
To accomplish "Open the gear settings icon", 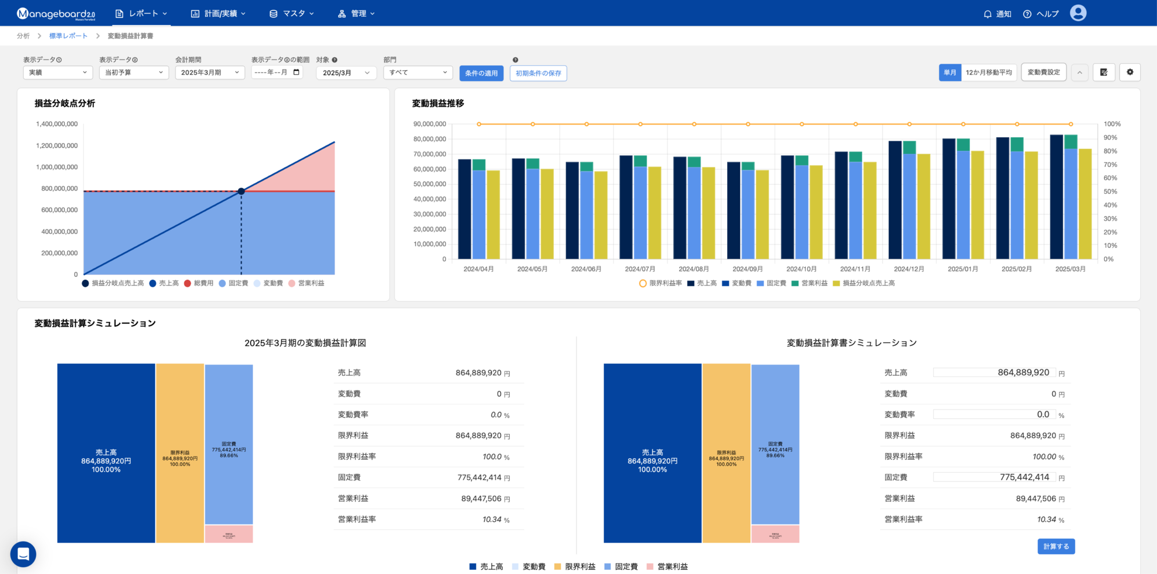I will pos(1130,72).
